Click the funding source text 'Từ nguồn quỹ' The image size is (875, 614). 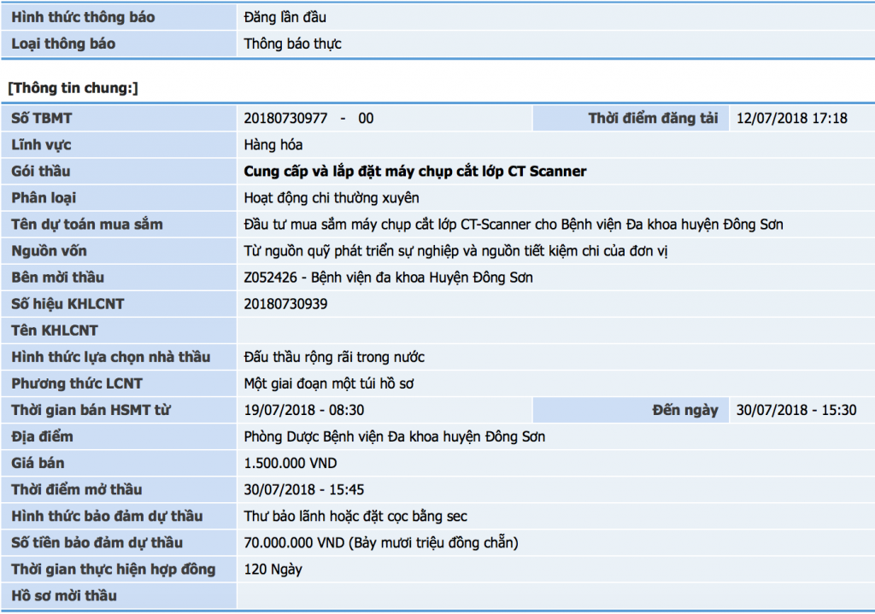[455, 251]
